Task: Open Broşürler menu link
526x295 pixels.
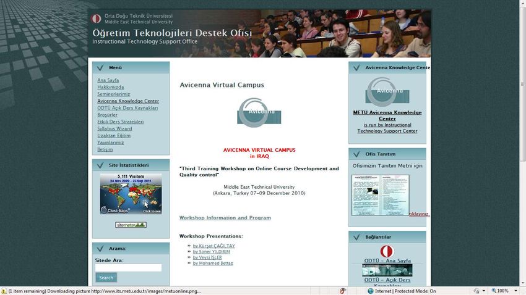Action: (x=107, y=115)
